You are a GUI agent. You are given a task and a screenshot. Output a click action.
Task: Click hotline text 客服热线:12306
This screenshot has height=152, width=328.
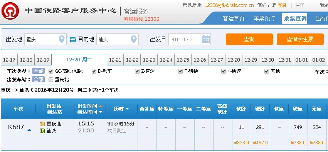point(141,19)
